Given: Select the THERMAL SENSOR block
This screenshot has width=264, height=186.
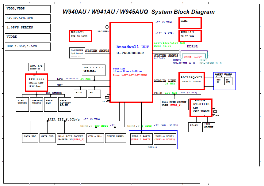Looking at the screenshot, I should click(36, 104).
